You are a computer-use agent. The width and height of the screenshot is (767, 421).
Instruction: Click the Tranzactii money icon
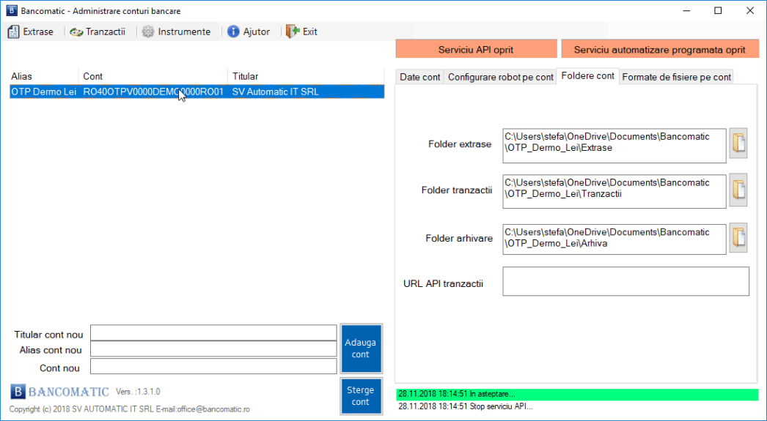pos(76,31)
